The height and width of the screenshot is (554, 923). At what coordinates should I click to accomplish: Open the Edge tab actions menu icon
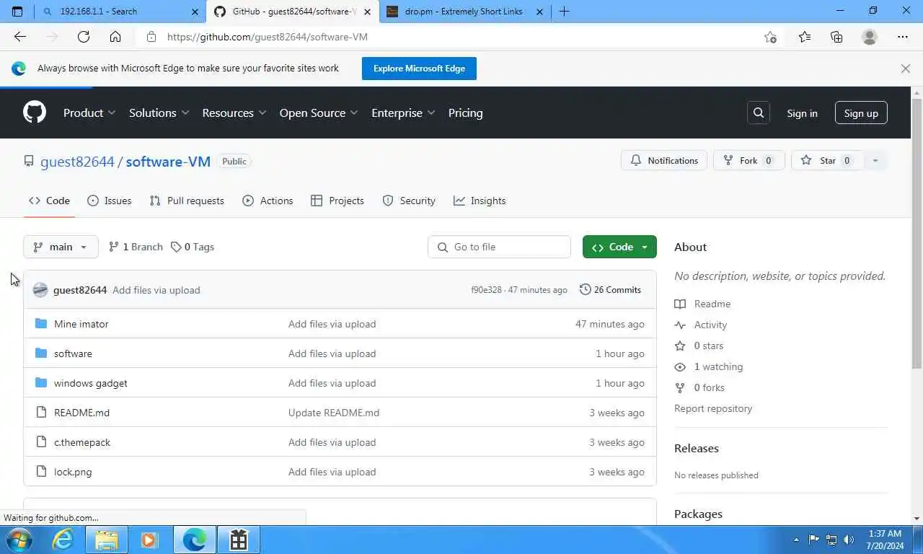[17, 12]
